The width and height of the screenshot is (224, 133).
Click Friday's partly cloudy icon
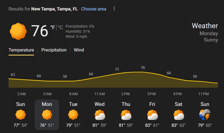click(152, 115)
